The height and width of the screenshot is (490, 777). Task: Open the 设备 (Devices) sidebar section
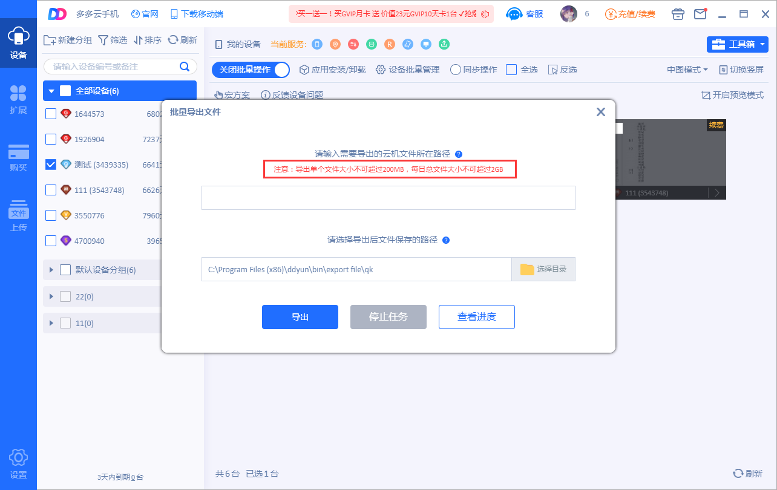coord(18,42)
